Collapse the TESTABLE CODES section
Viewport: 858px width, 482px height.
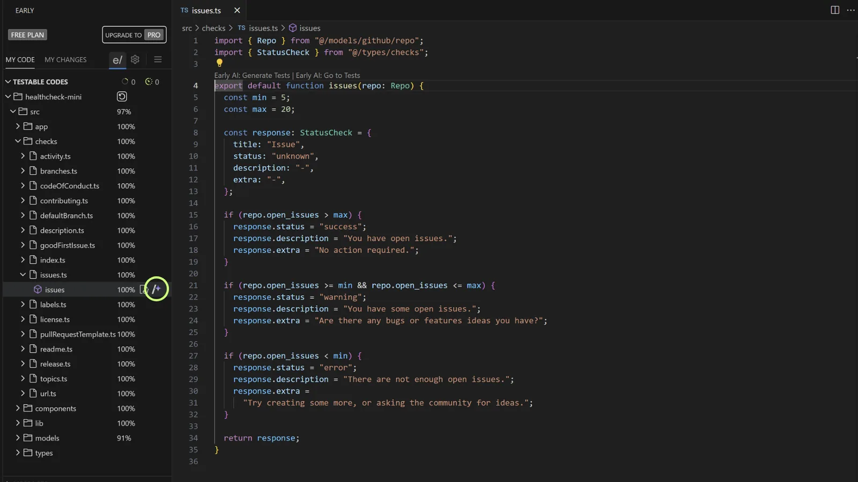[x=8, y=82]
